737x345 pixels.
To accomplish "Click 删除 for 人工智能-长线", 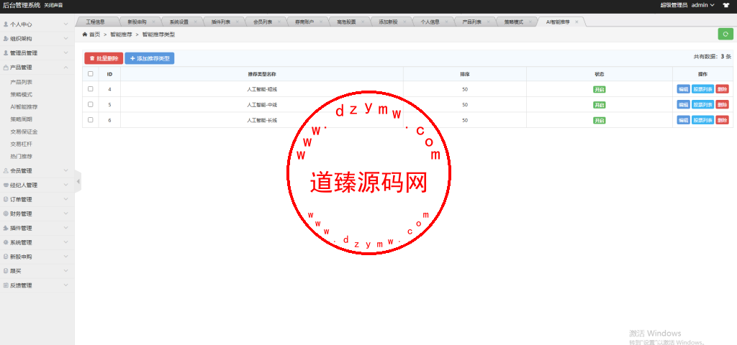I will (722, 120).
